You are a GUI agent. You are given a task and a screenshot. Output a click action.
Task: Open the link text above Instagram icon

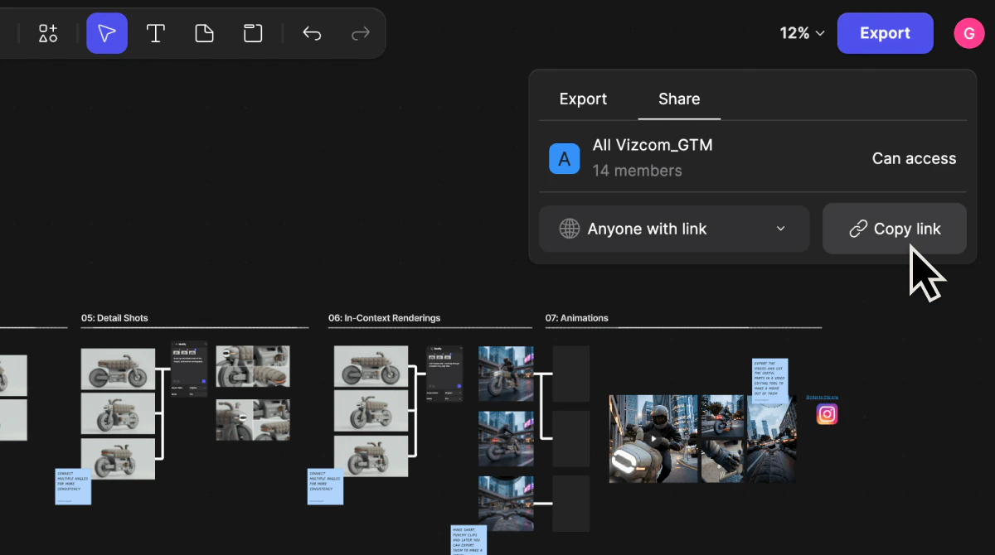(x=822, y=398)
